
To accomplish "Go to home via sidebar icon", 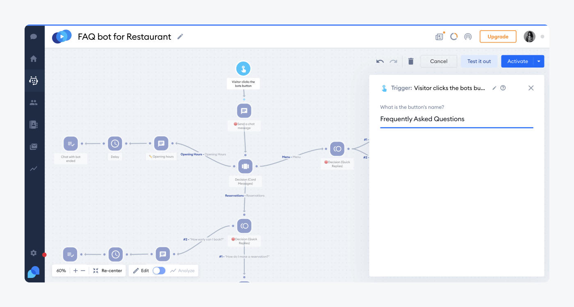I will [34, 59].
